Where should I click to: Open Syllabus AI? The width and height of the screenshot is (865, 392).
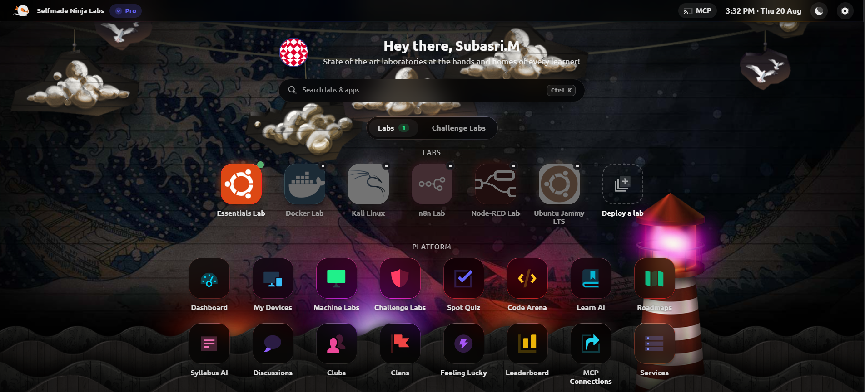pos(209,344)
